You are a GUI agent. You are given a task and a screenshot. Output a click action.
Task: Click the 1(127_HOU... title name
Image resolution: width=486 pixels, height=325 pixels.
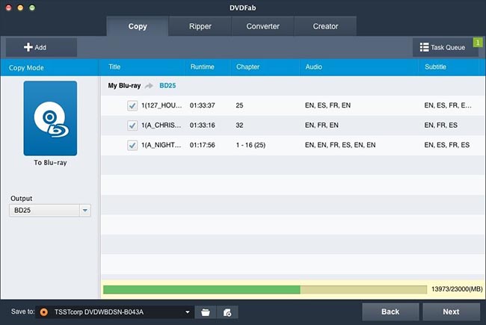point(162,105)
